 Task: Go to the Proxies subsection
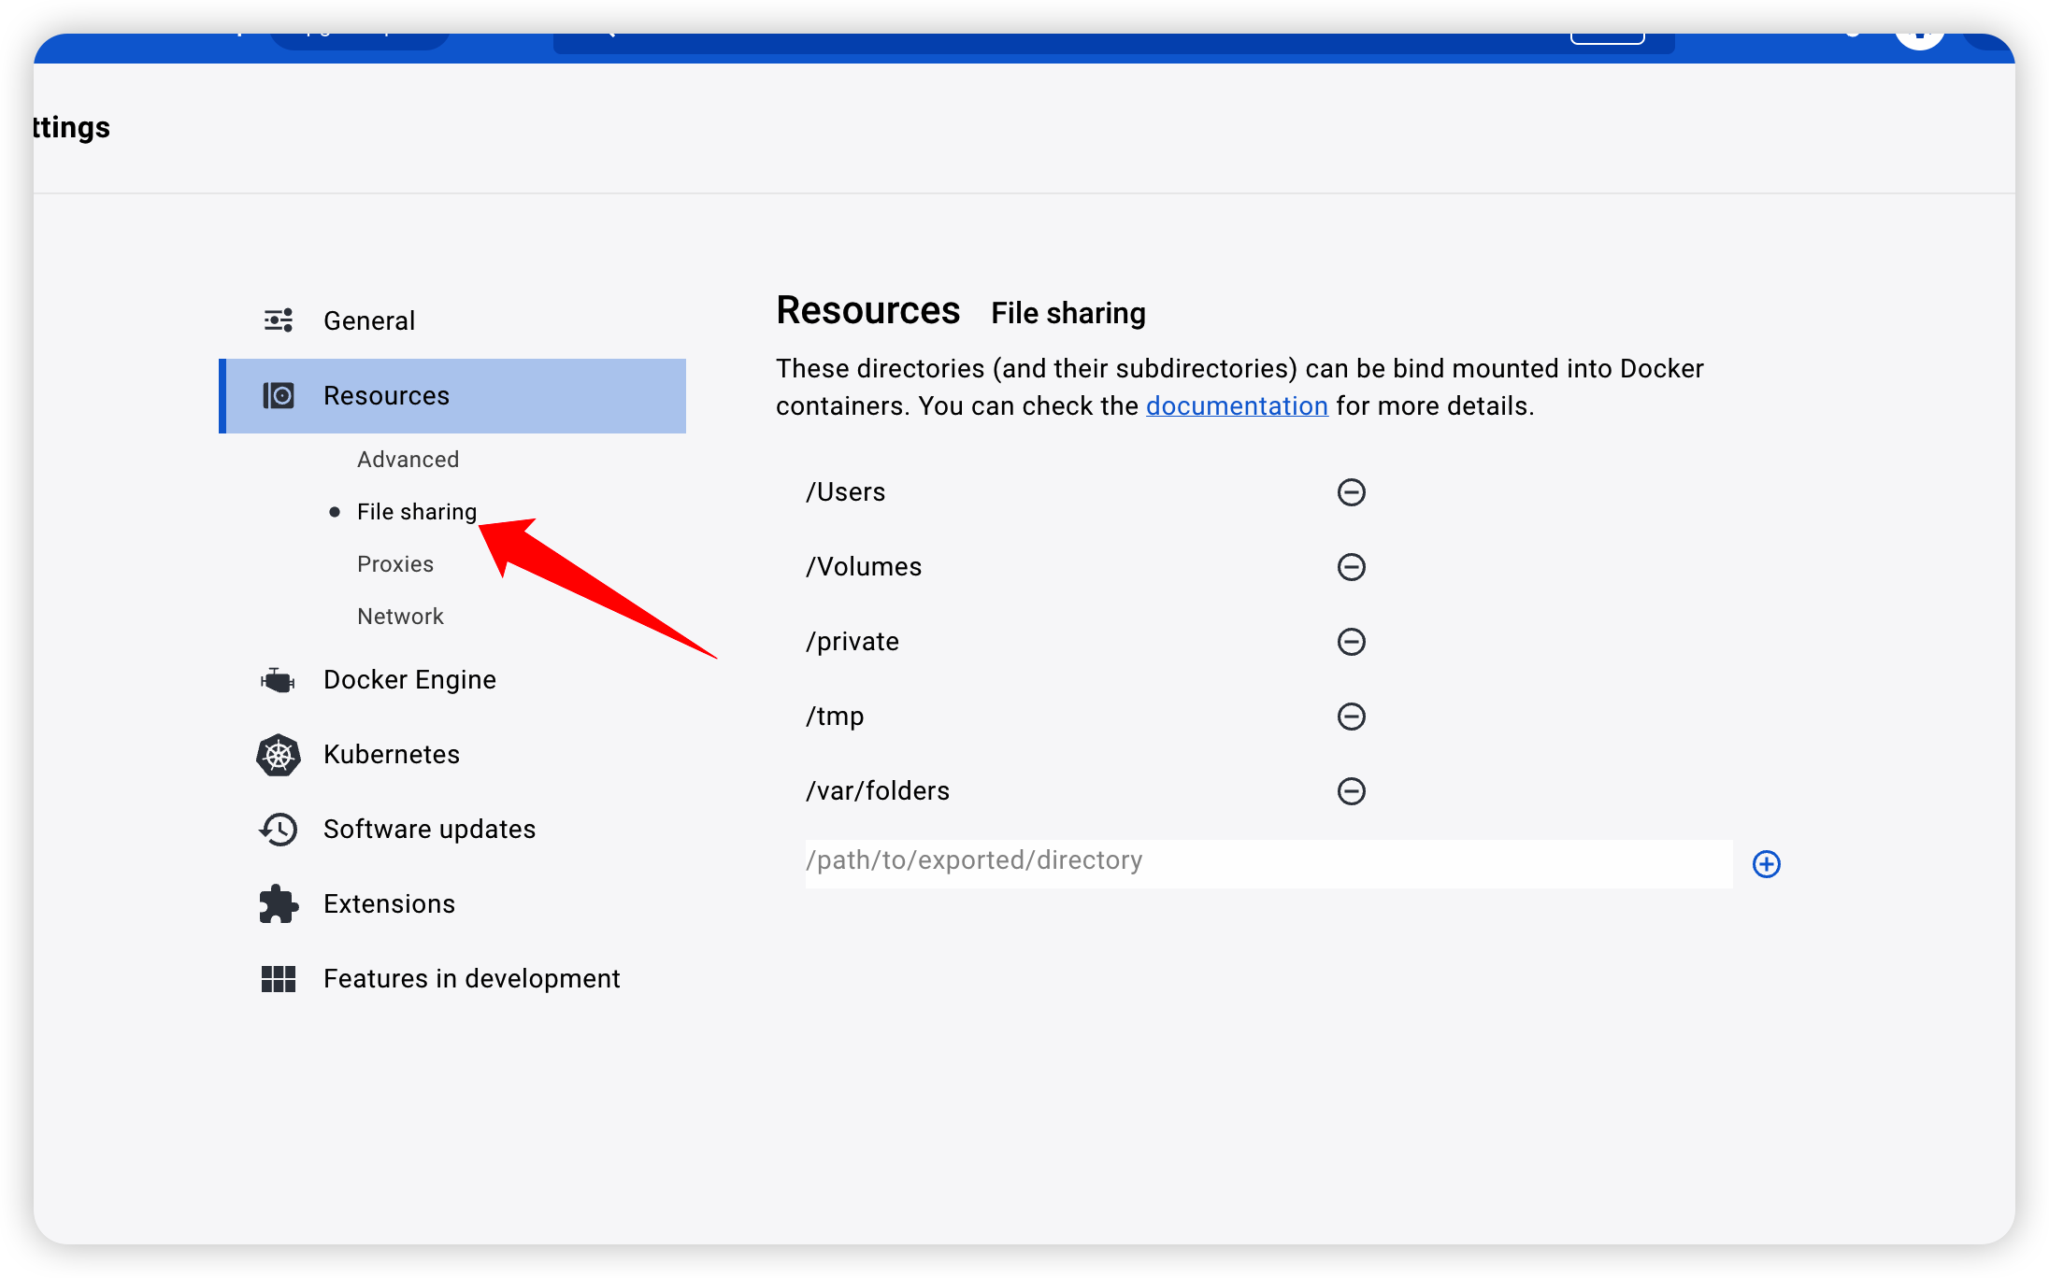[395, 564]
